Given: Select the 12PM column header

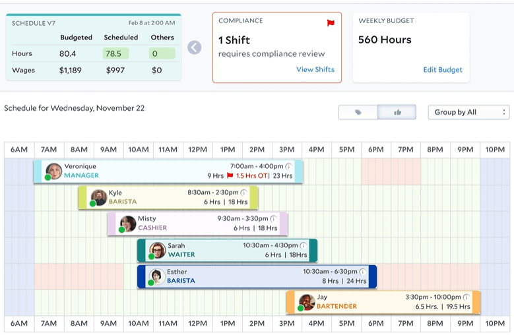Looking at the screenshot, I should pos(198,150).
